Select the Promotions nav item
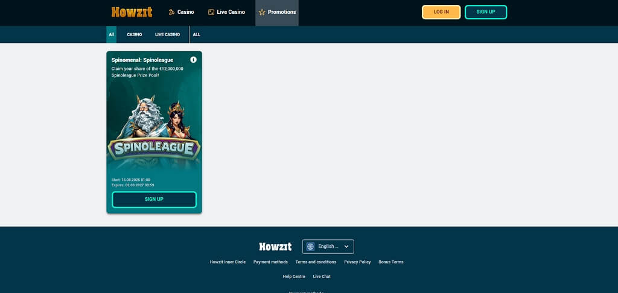618x293 pixels. (x=277, y=12)
